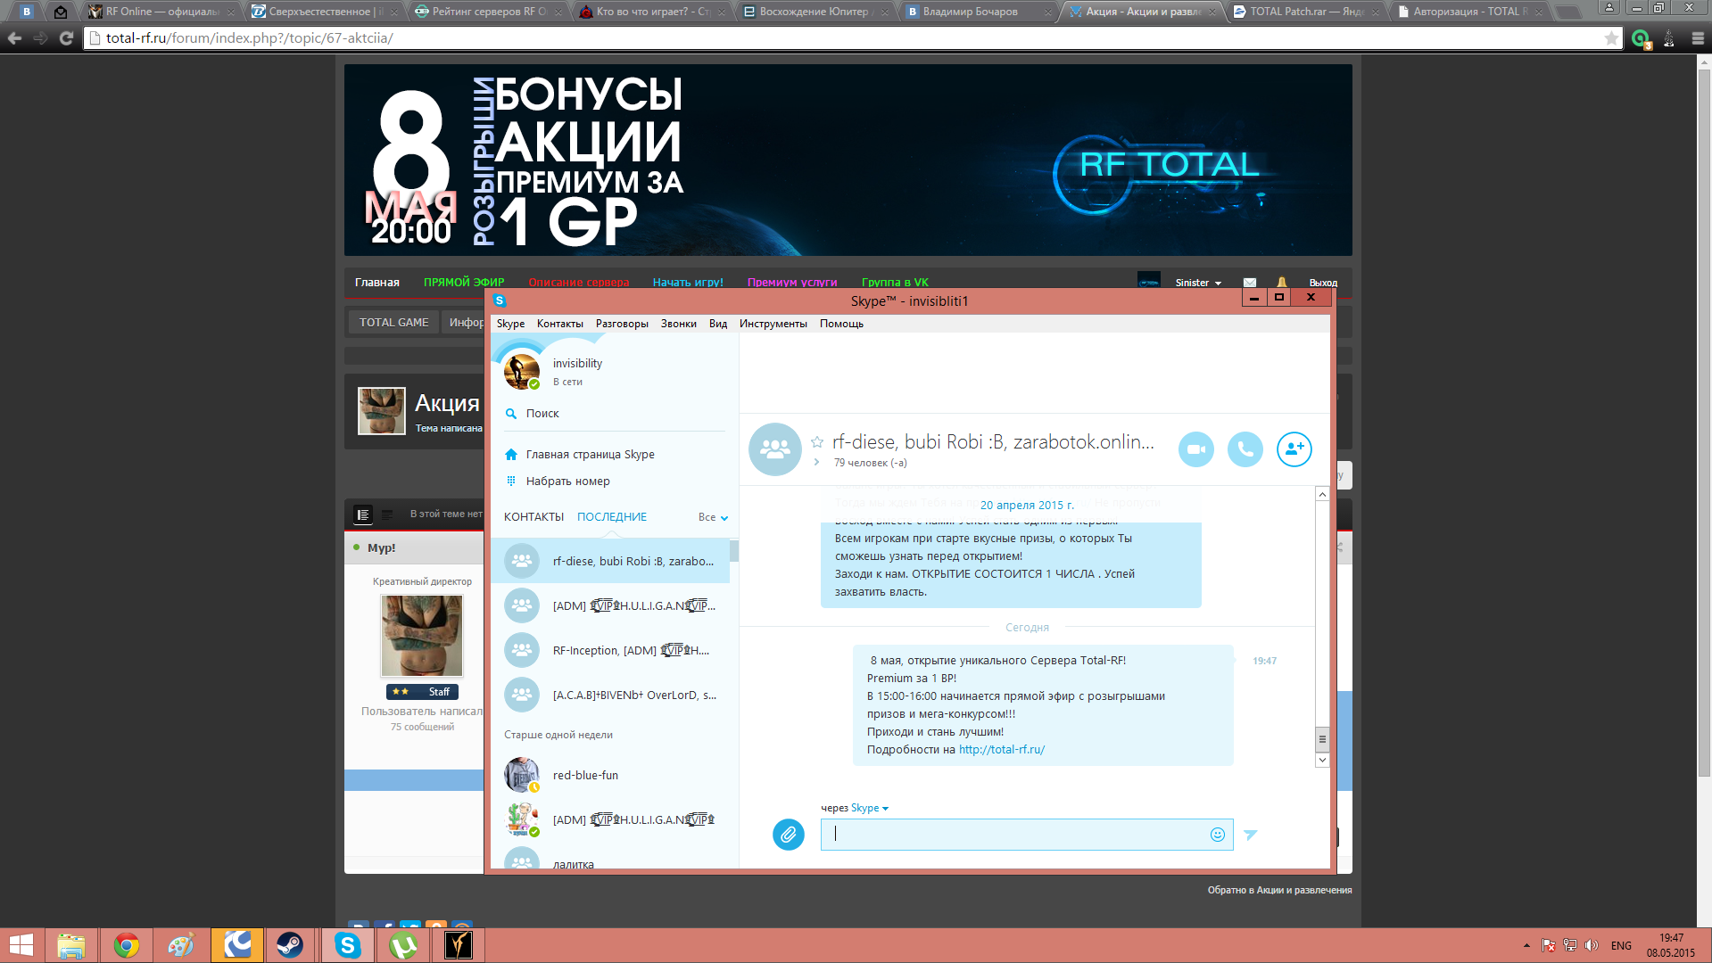Screen dimensions: 1712x963
Task: Open the Разговоры menu in Skype
Action: click(x=622, y=324)
